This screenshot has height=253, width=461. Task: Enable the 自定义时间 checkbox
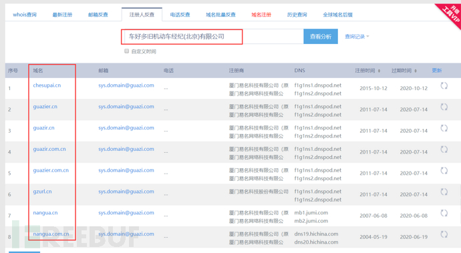click(x=127, y=51)
